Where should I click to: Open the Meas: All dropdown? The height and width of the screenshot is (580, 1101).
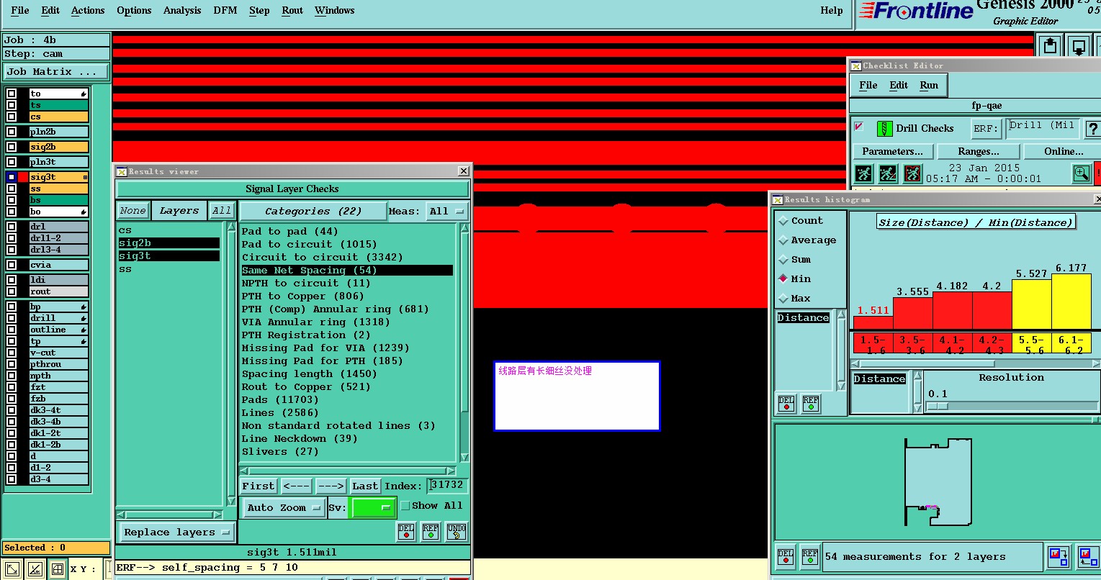click(446, 212)
